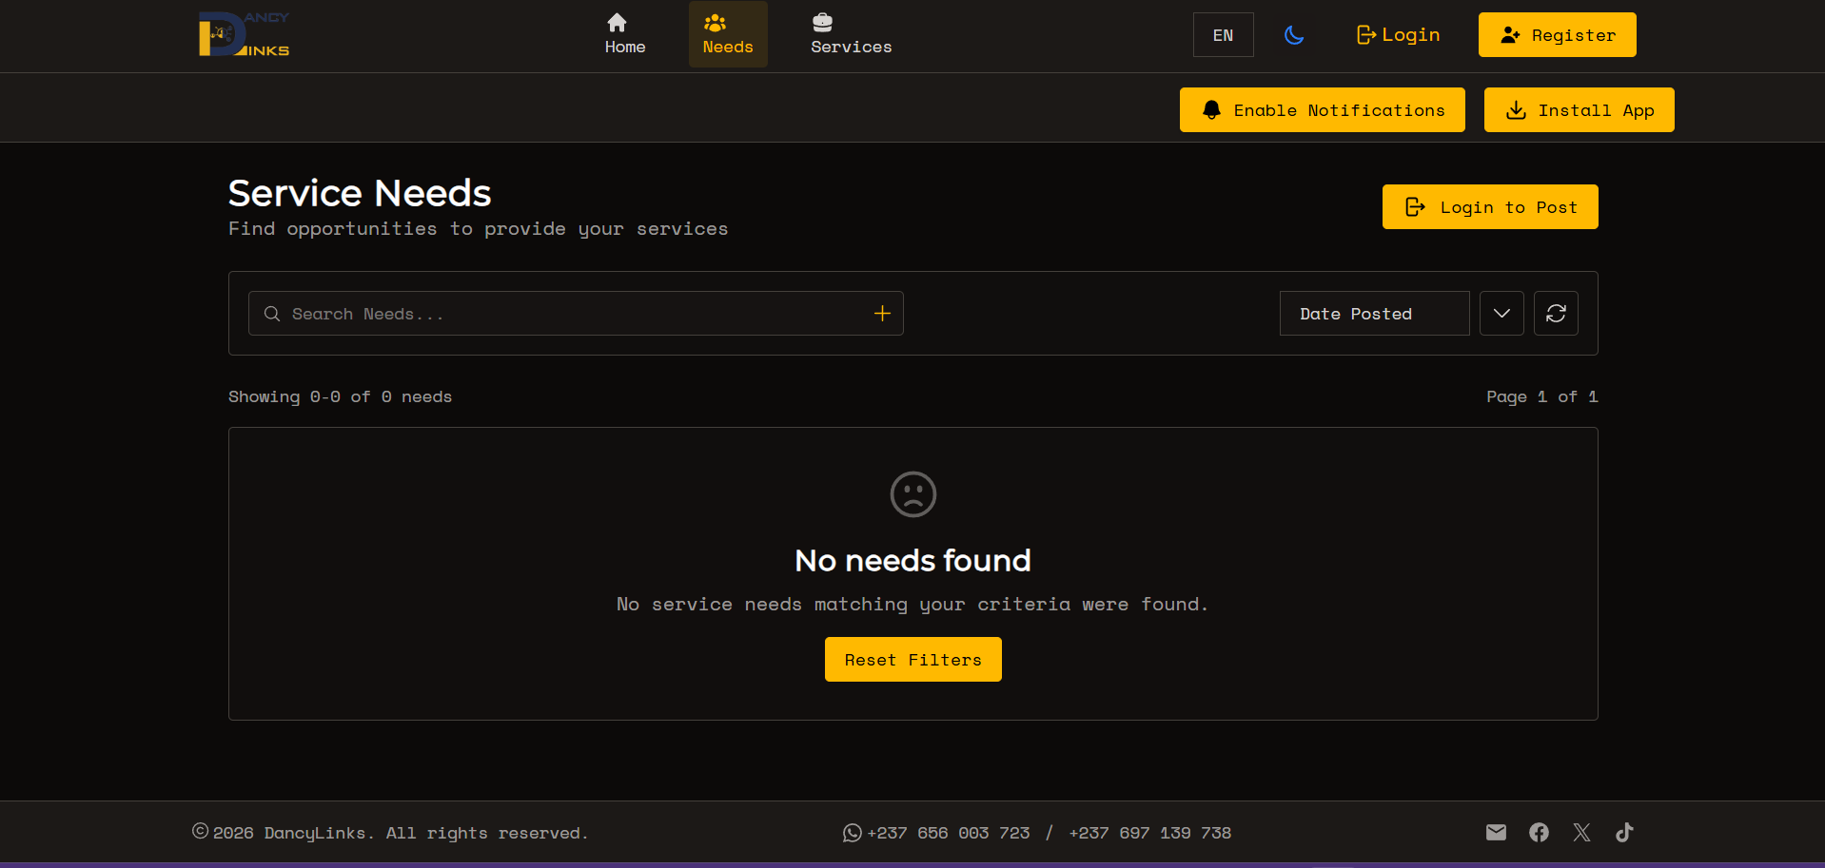This screenshot has height=868, width=1825.
Task: Click the Reset Filters button
Action: pos(913,660)
